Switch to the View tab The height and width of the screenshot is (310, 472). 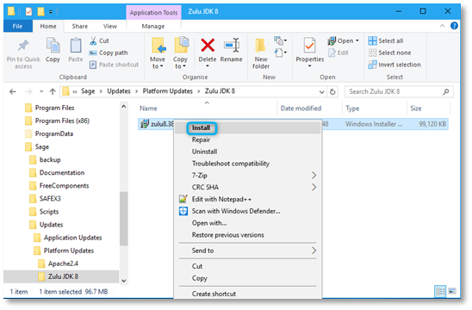tap(110, 26)
